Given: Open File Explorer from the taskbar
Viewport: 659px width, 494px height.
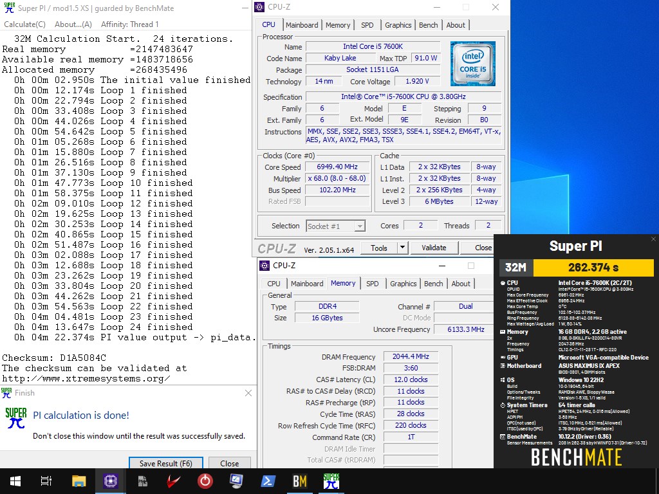Looking at the screenshot, I should coord(79,481).
